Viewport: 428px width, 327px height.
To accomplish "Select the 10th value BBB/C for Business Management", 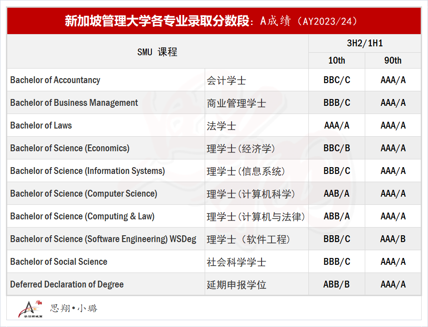I will pos(337,103).
